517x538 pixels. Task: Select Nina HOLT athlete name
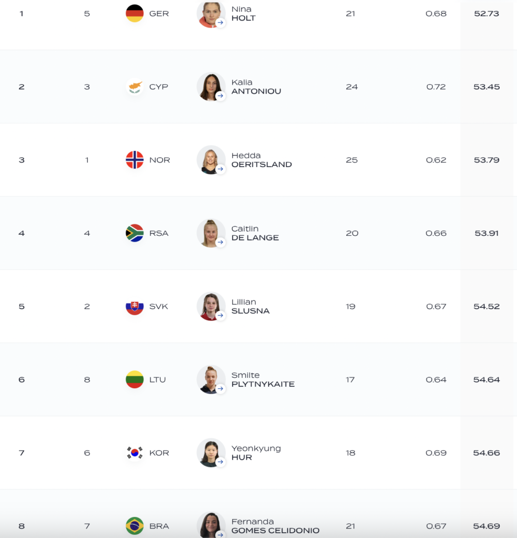243,14
